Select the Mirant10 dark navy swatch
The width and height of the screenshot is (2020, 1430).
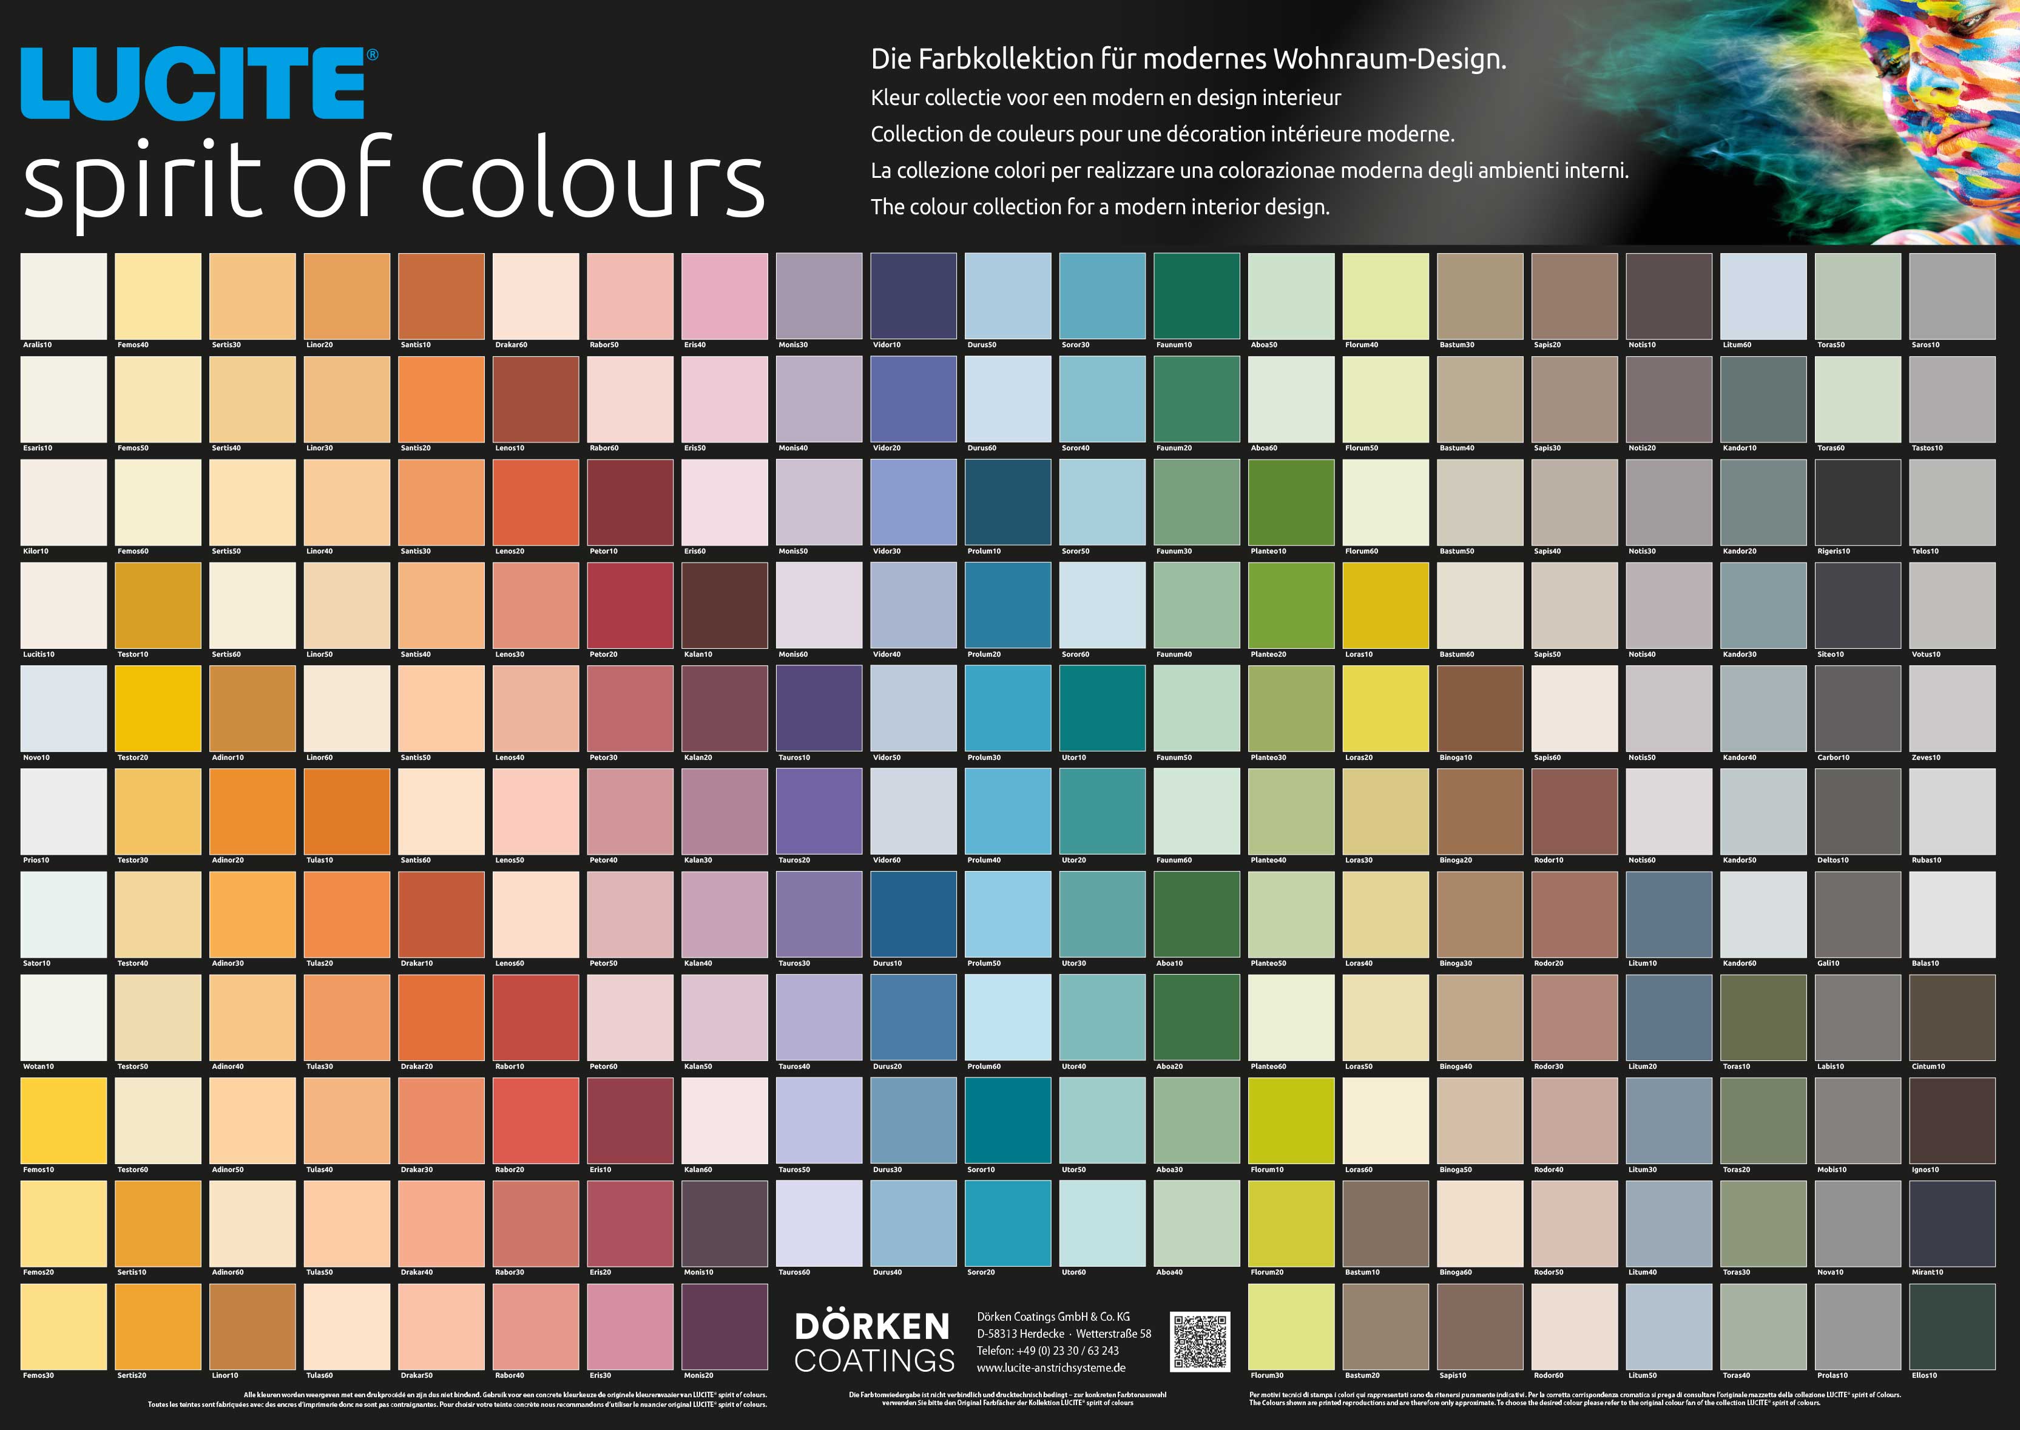(x=1952, y=1223)
